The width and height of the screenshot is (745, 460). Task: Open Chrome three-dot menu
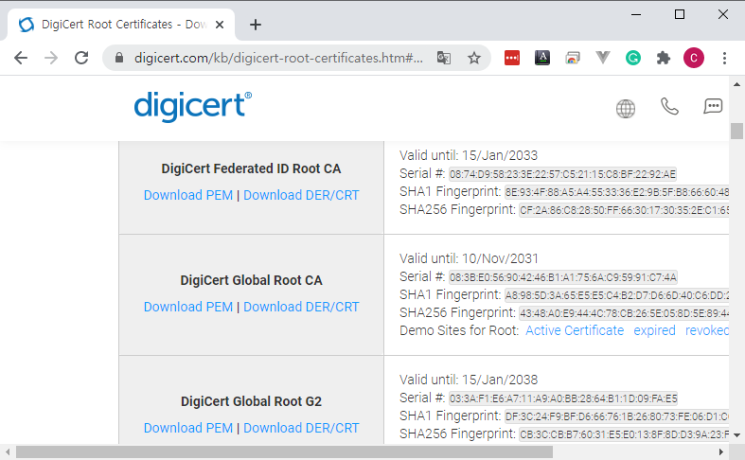click(724, 58)
